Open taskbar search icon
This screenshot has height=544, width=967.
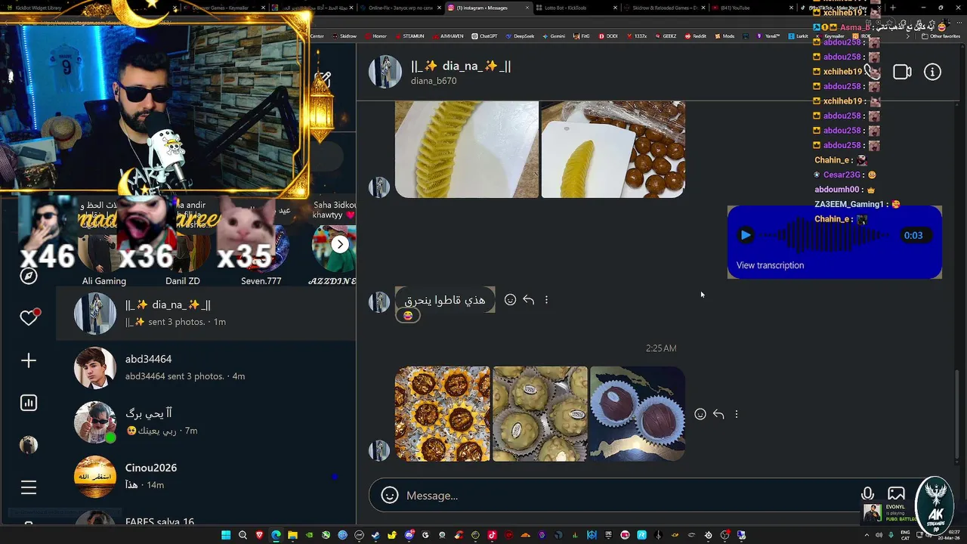243,535
